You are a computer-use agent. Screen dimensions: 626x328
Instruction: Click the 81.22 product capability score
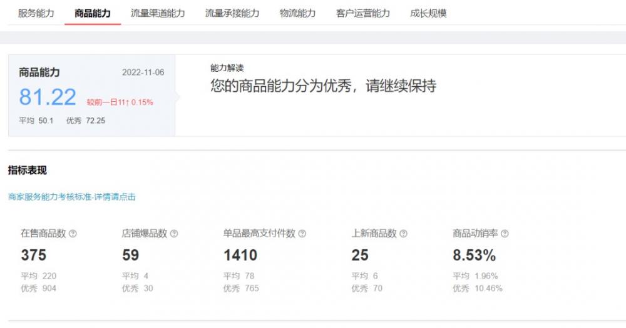tap(48, 97)
